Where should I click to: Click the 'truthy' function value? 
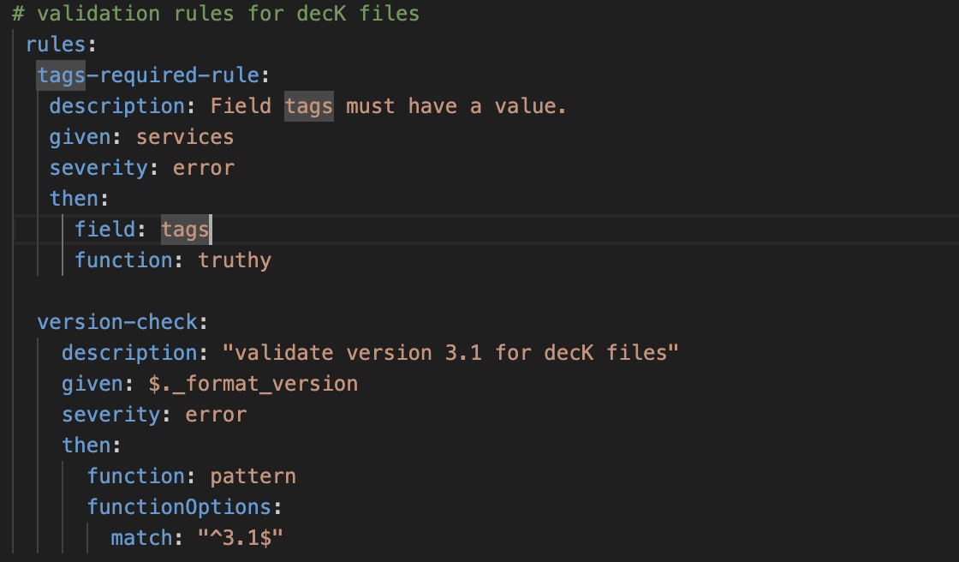coord(235,260)
